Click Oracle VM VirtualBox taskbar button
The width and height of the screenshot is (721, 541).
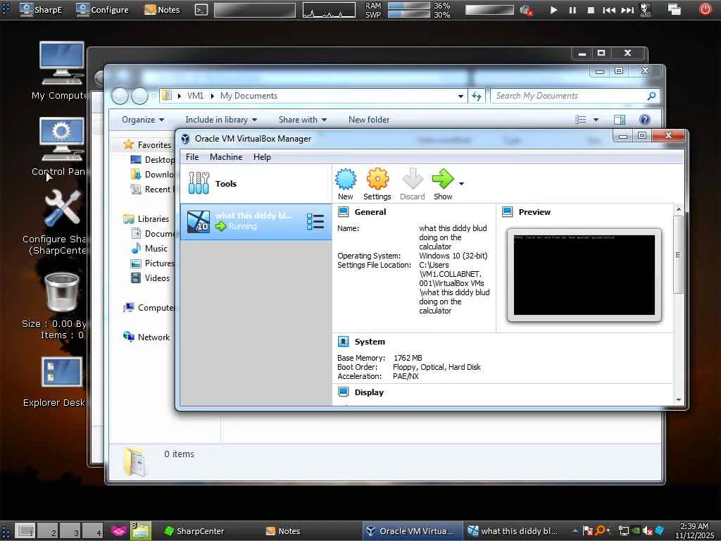411,531
